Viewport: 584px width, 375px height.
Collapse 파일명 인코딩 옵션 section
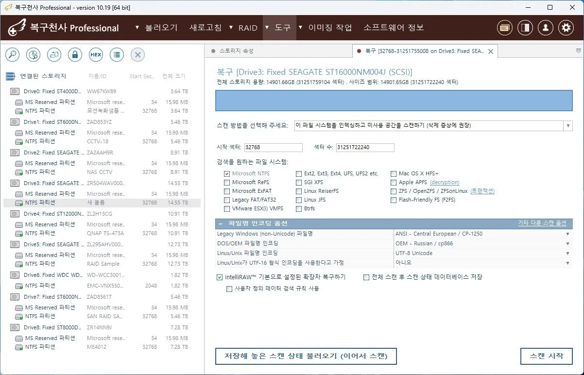pyautogui.click(x=221, y=223)
